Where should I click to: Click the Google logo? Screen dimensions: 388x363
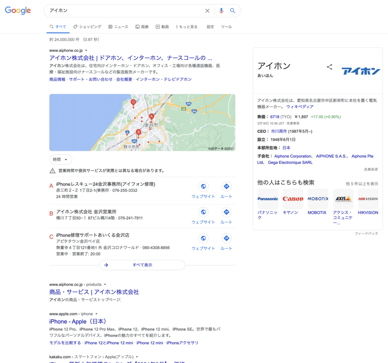coord(18,10)
